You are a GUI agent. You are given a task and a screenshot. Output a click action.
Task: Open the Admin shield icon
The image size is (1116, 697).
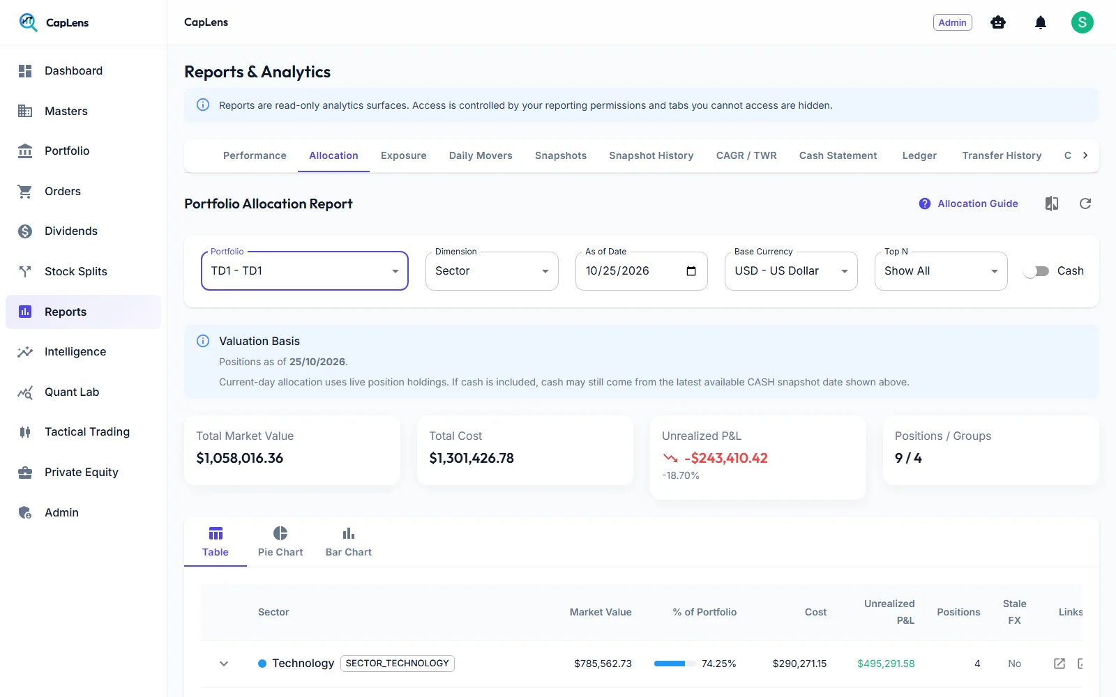pos(25,513)
